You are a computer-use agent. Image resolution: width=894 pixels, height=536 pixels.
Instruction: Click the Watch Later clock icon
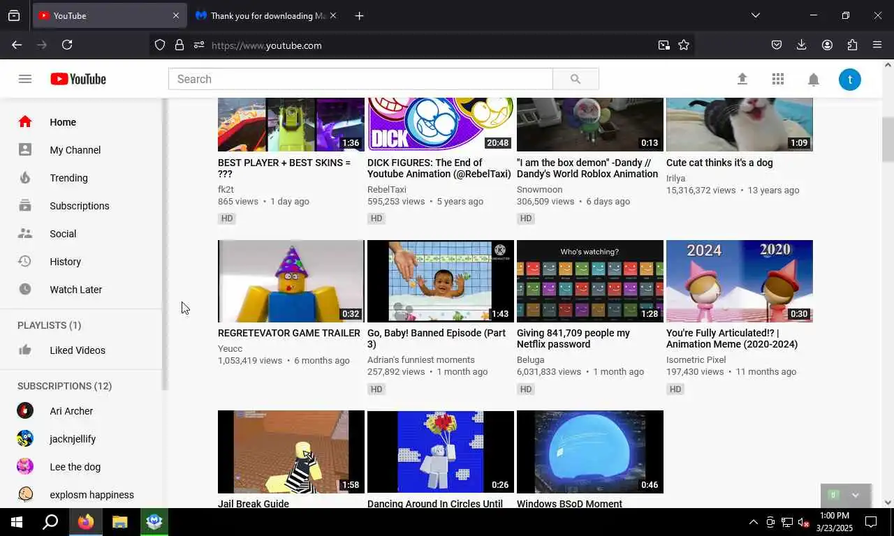pyautogui.click(x=25, y=289)
